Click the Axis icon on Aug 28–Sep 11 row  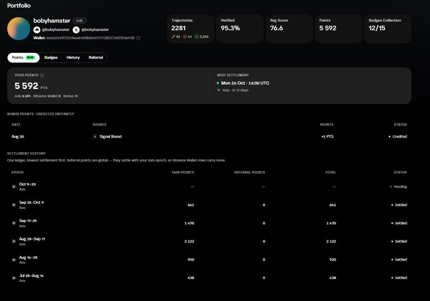pyautogui.click(x=14, y=241)
